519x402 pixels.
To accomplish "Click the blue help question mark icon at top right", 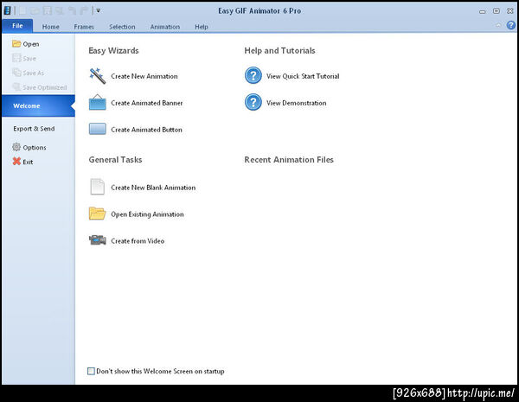I will pos(511,25).
